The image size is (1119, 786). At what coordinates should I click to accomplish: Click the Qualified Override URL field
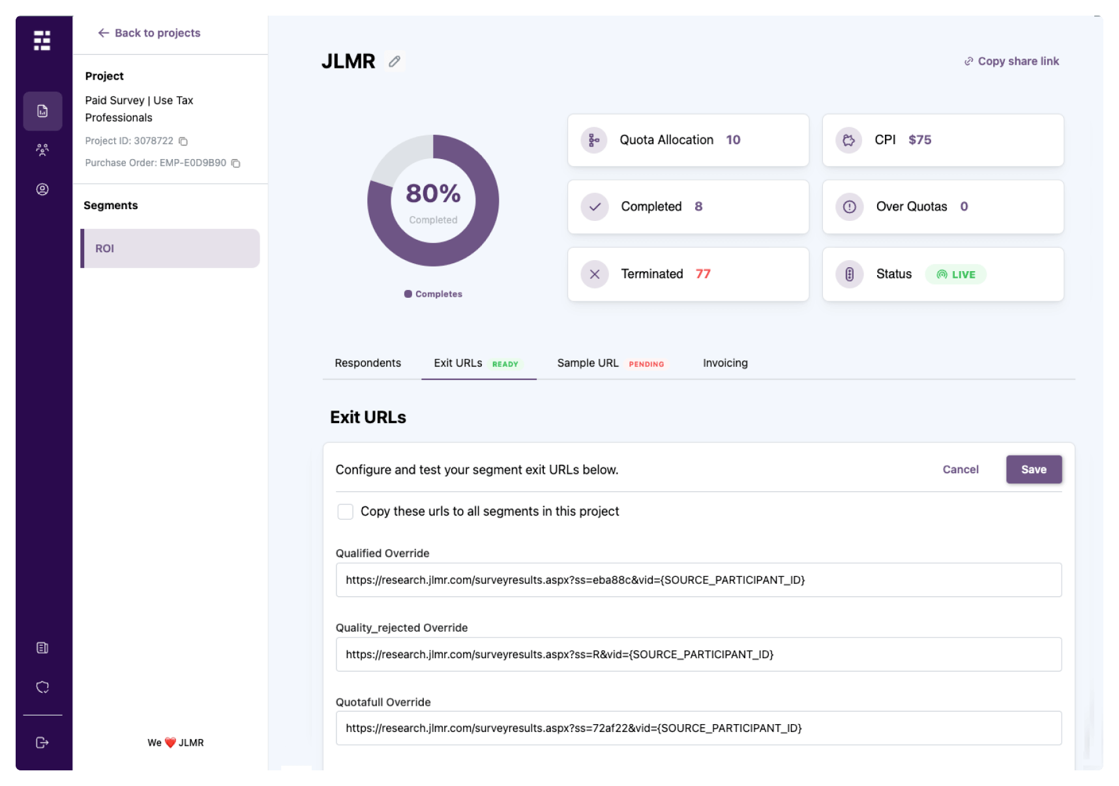[x=698, y=580]
